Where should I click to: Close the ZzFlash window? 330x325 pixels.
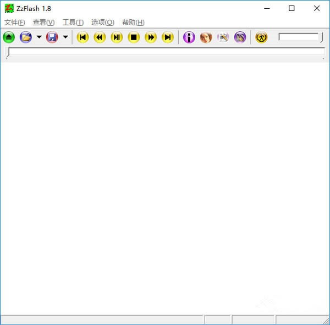click(x=317, y=8)
